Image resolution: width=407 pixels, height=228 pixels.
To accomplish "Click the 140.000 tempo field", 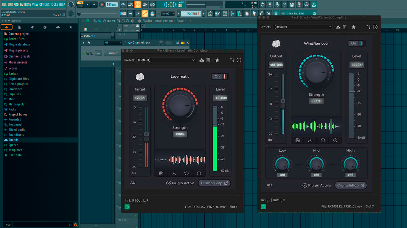I will tap(111, 4).
